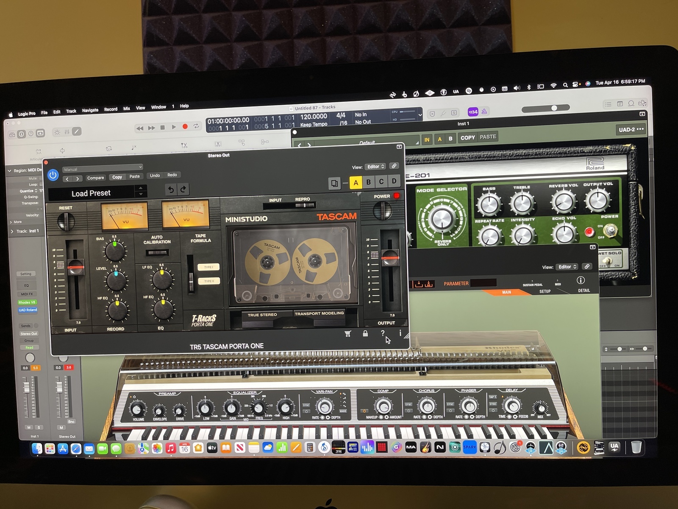Start playback with the Play button

174,127
